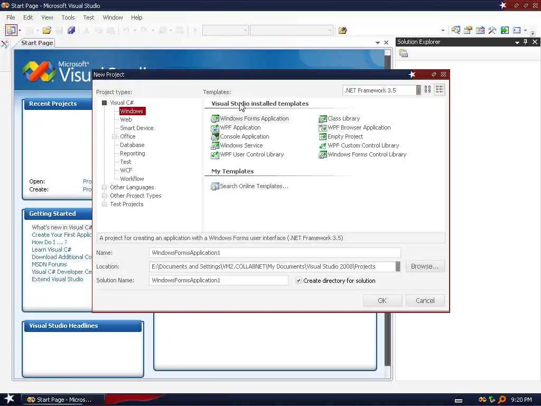Select Web under Visual C#
This screenshot has width=541, height=406.
[x=126, y=119]
